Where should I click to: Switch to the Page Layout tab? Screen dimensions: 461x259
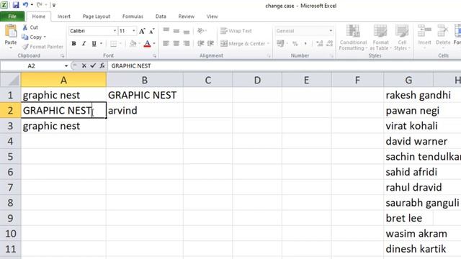97,17
